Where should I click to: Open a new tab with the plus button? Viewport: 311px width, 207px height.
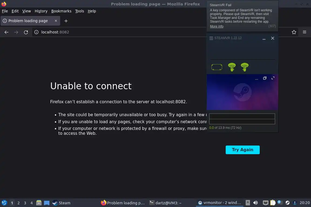66,21
